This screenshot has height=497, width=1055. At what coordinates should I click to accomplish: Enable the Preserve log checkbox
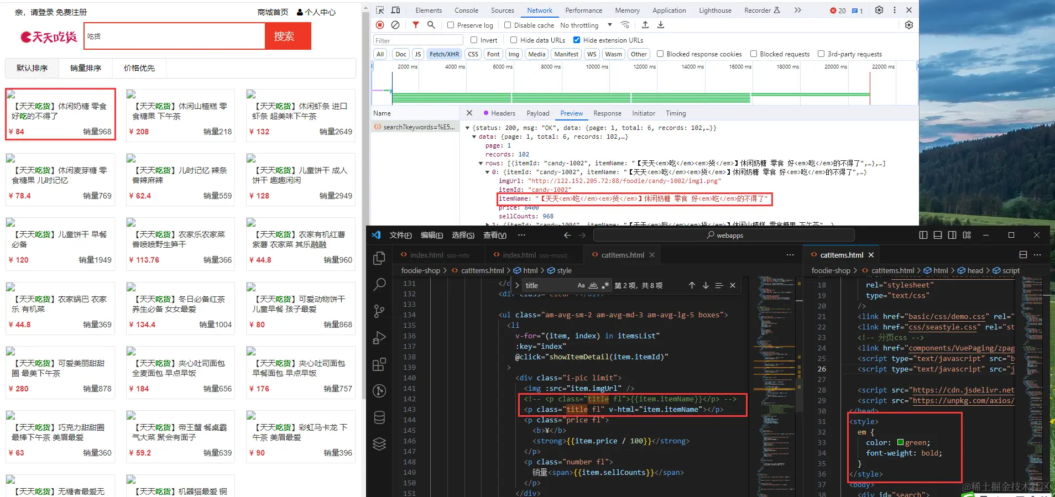[x=451, y=25]
